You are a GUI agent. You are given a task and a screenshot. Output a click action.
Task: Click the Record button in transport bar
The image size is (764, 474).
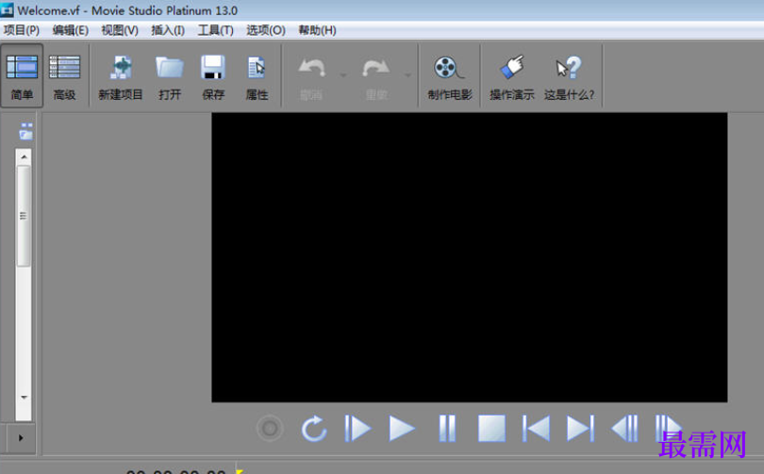click(x=270, y=429)
